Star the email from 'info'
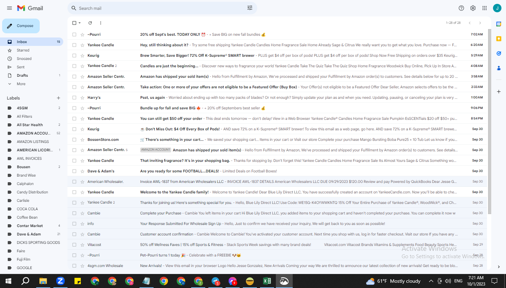This screenshot has height=288, width=506. click(82, 224)
